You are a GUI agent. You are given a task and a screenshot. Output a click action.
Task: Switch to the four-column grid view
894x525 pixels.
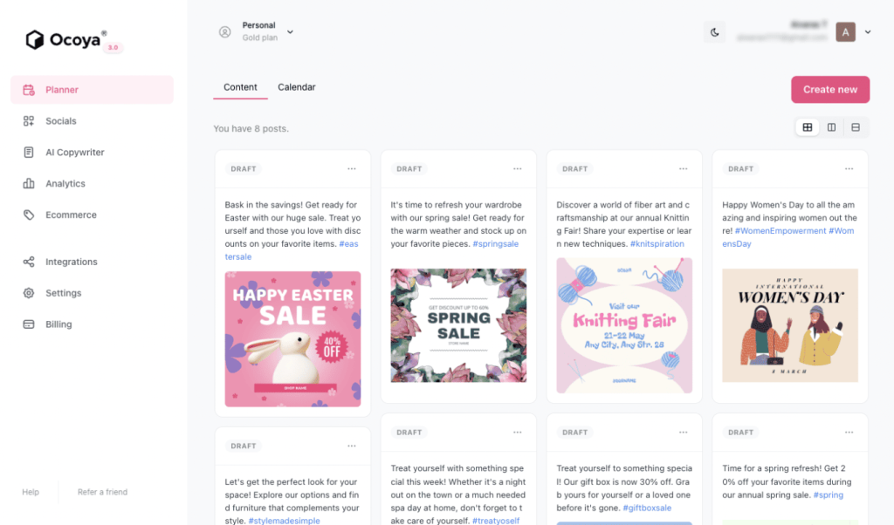(x=808, y=127)
